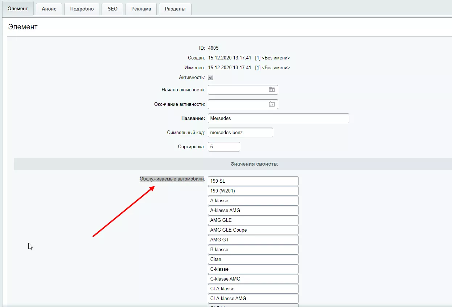Open the Подробно tab
This screenshot has height=307, width=452.
pyautogui.click(x=82, y=9)
